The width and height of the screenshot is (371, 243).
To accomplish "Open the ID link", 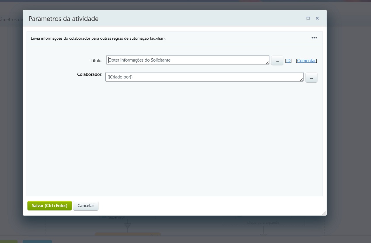I will coord(288,61).
